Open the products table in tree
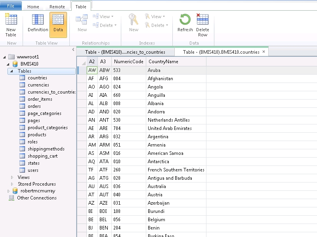 [37, 135]
